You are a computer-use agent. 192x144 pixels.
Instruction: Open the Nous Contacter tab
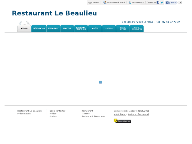(x=137, y=29)
